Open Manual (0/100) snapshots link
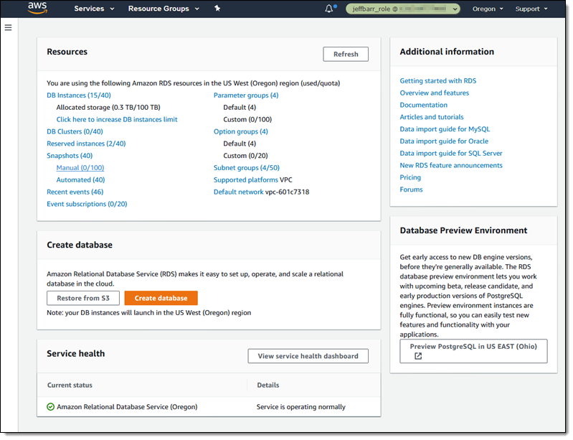573x440 pixels. point(80,168)
